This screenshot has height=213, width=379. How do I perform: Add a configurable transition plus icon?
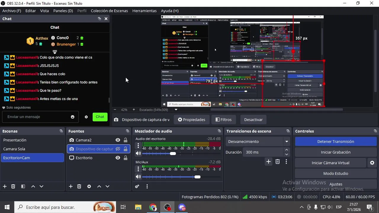coord(269,162)
